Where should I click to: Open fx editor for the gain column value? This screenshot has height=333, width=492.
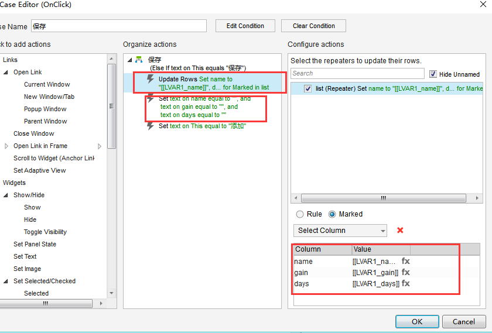click(406, 272)
